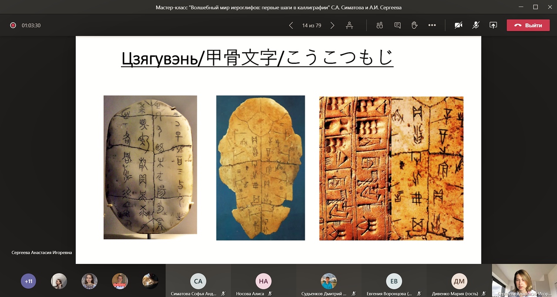The width and height of the screenshot is (557, 297).
Task: Click Судьенков Дмитрий's avatar
Action: click(329, 281)
